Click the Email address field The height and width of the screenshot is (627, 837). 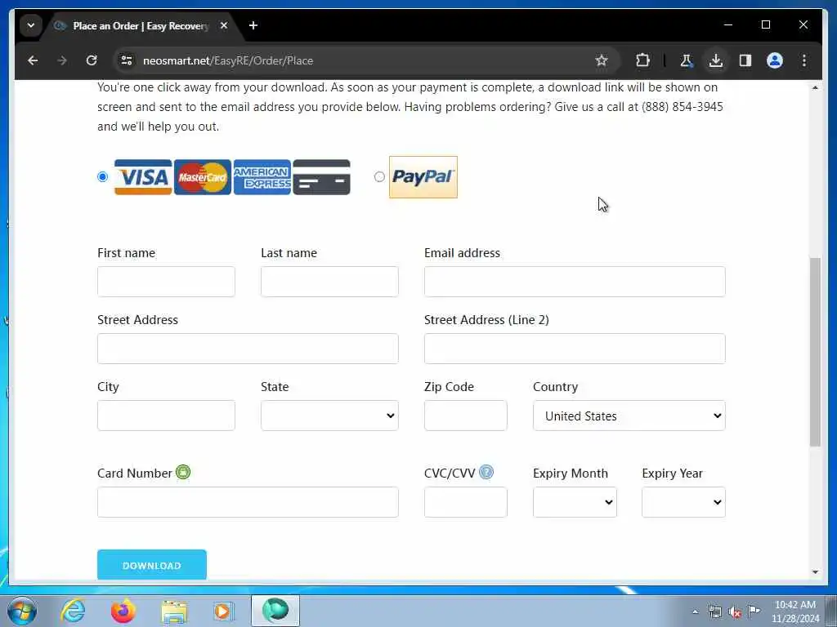575,282
